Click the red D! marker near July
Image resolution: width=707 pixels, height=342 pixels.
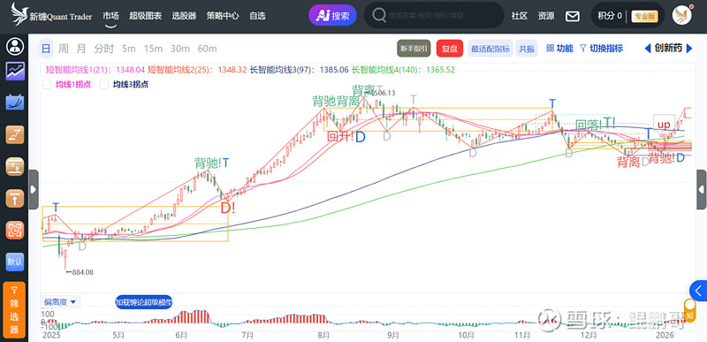pyautogui.click(x=228, y=208)
